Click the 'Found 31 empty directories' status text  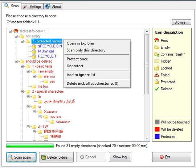(x=102, y=146)
